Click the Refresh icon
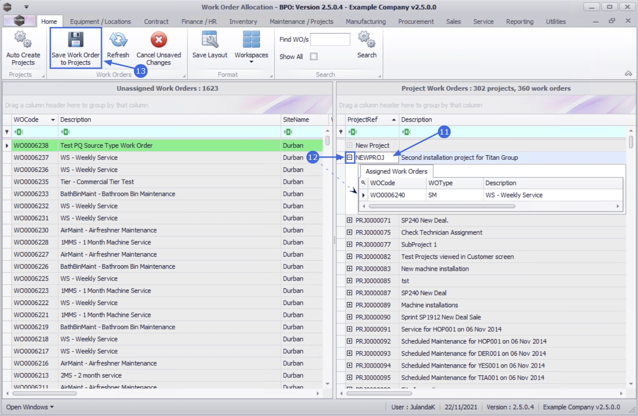638x416 pixels. click(x=118, y=40)
